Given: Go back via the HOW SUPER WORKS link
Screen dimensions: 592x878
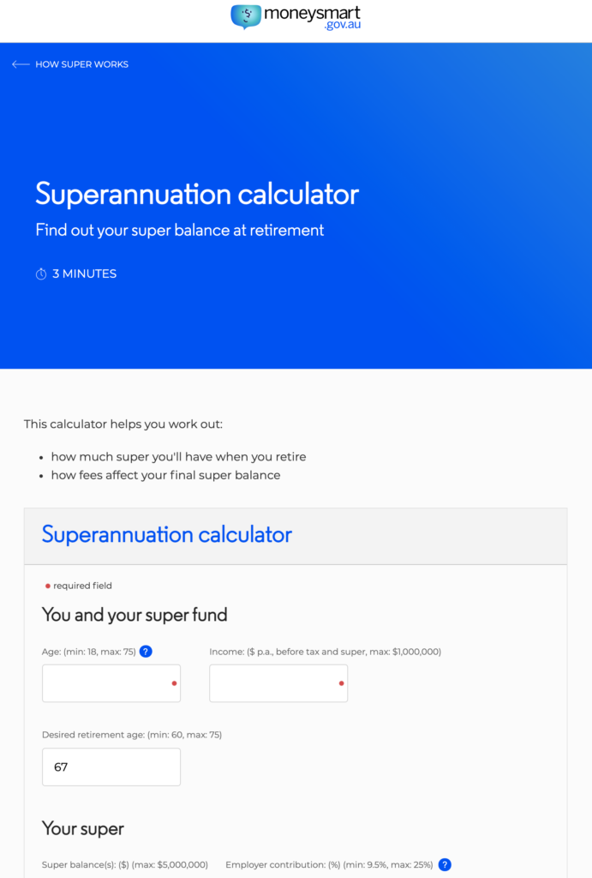Looking at the screenshot, I should pos(81,64).
